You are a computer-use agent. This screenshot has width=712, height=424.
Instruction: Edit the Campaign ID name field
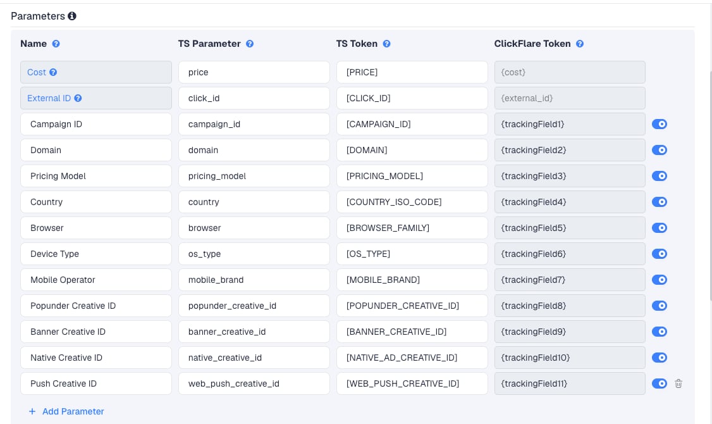96,124
